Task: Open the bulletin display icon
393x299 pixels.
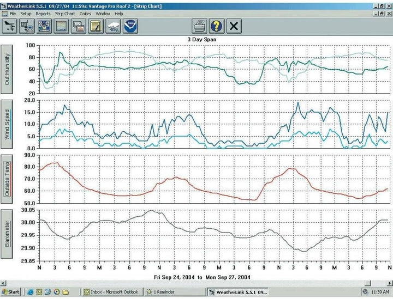Action: [x=44, y=26]
